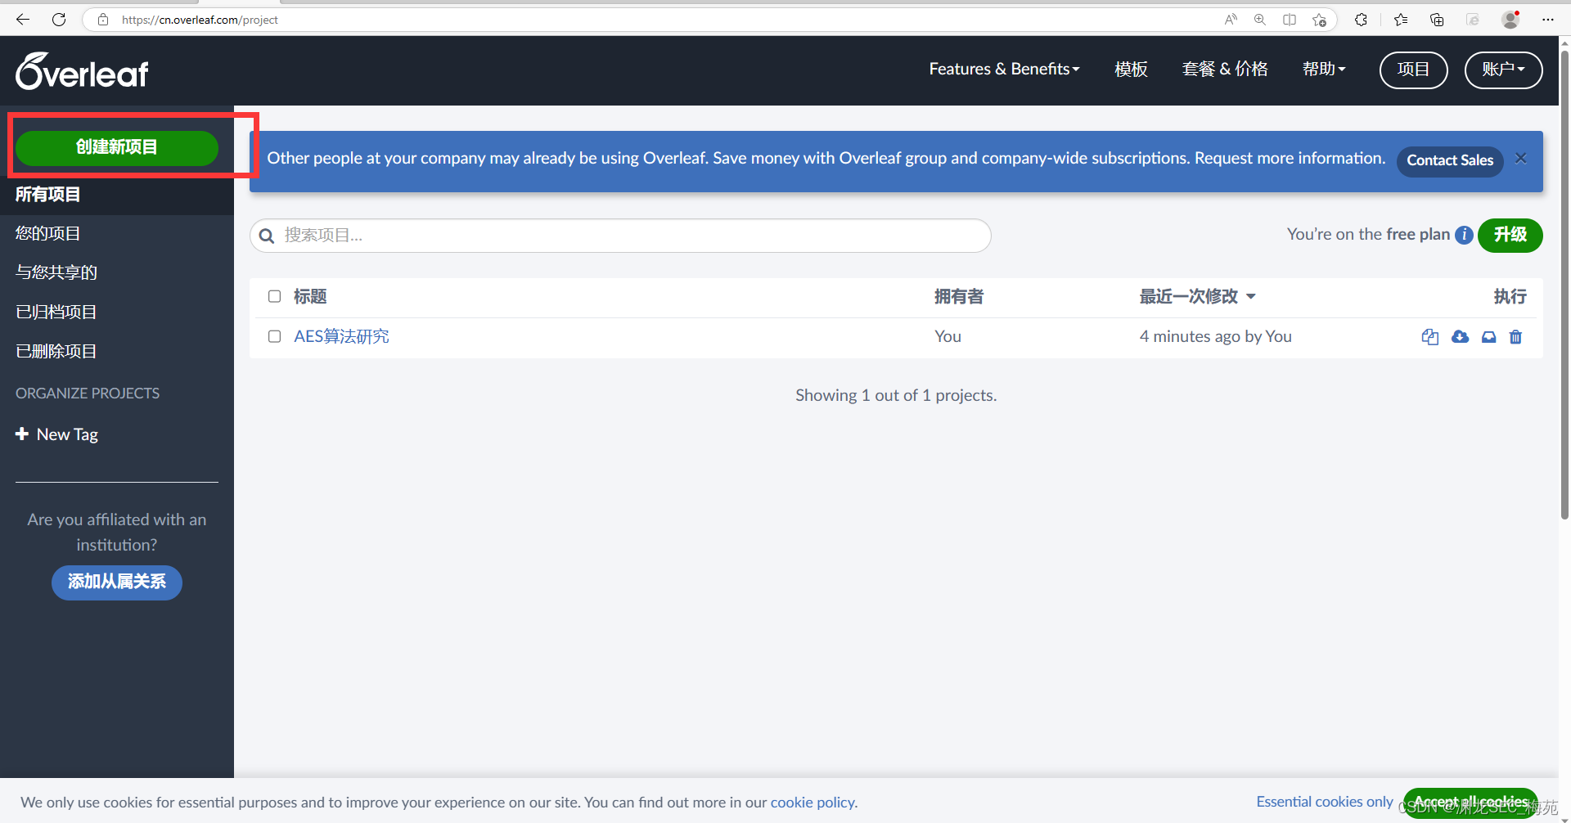
Task: Click the browser address bar URL
Action: click(x=200, y=20)
